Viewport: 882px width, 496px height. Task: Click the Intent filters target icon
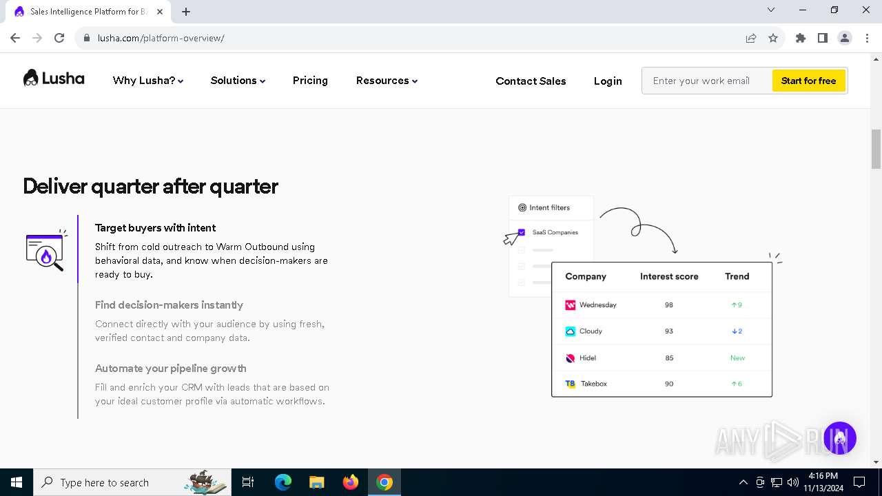point(522,207)
